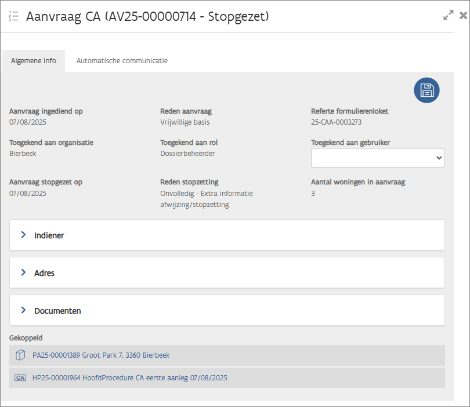Open linked HP25-00001964 HoofdProcedure CA
Image resolution: width=470 pixels, height=407 pixels.
tap(129, 377)
